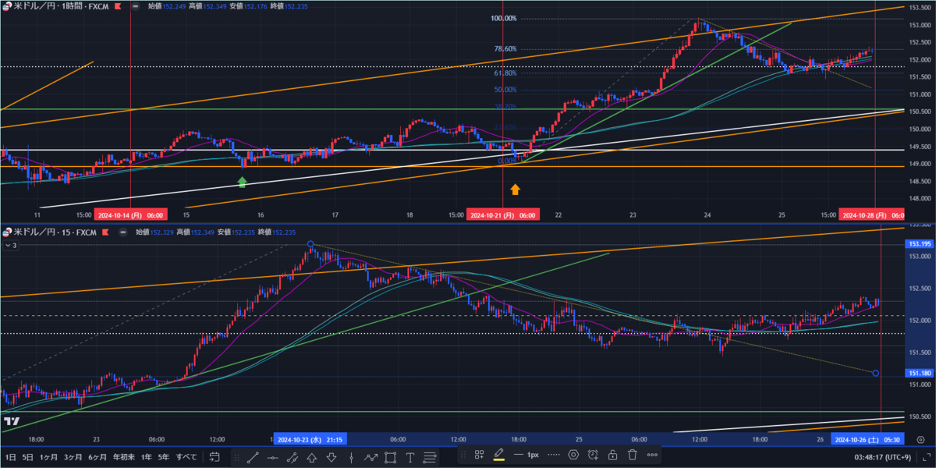Select the text annotation tool
Screen dimensions: 936x468
click(x=409, y=457)
